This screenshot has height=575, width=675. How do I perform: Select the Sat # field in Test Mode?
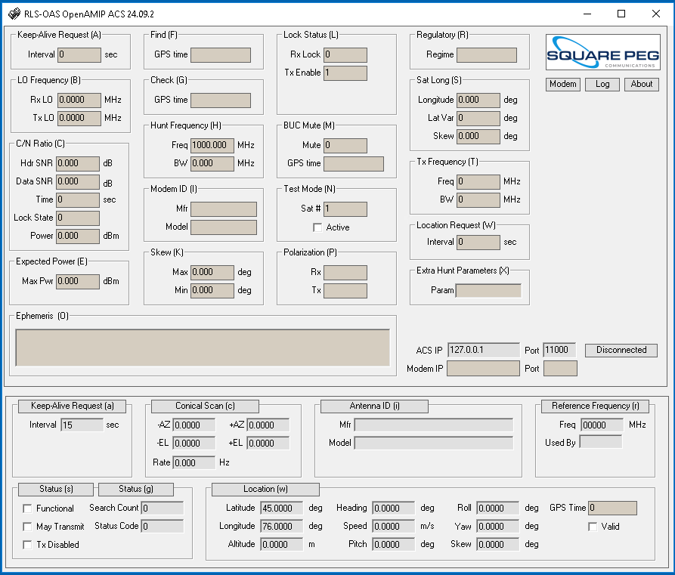pyautogui.click(x=345, y=209)
